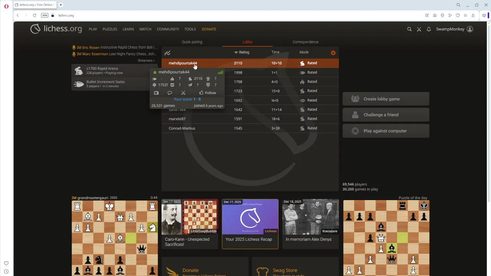Open sidebar heart bookmarks icon
Image resolution: width=491 pixels, height=276 pixels.
click(6, 263)
